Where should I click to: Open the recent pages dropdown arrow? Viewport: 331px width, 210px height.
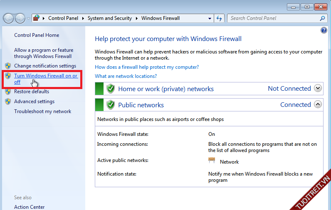click(28, 19)
